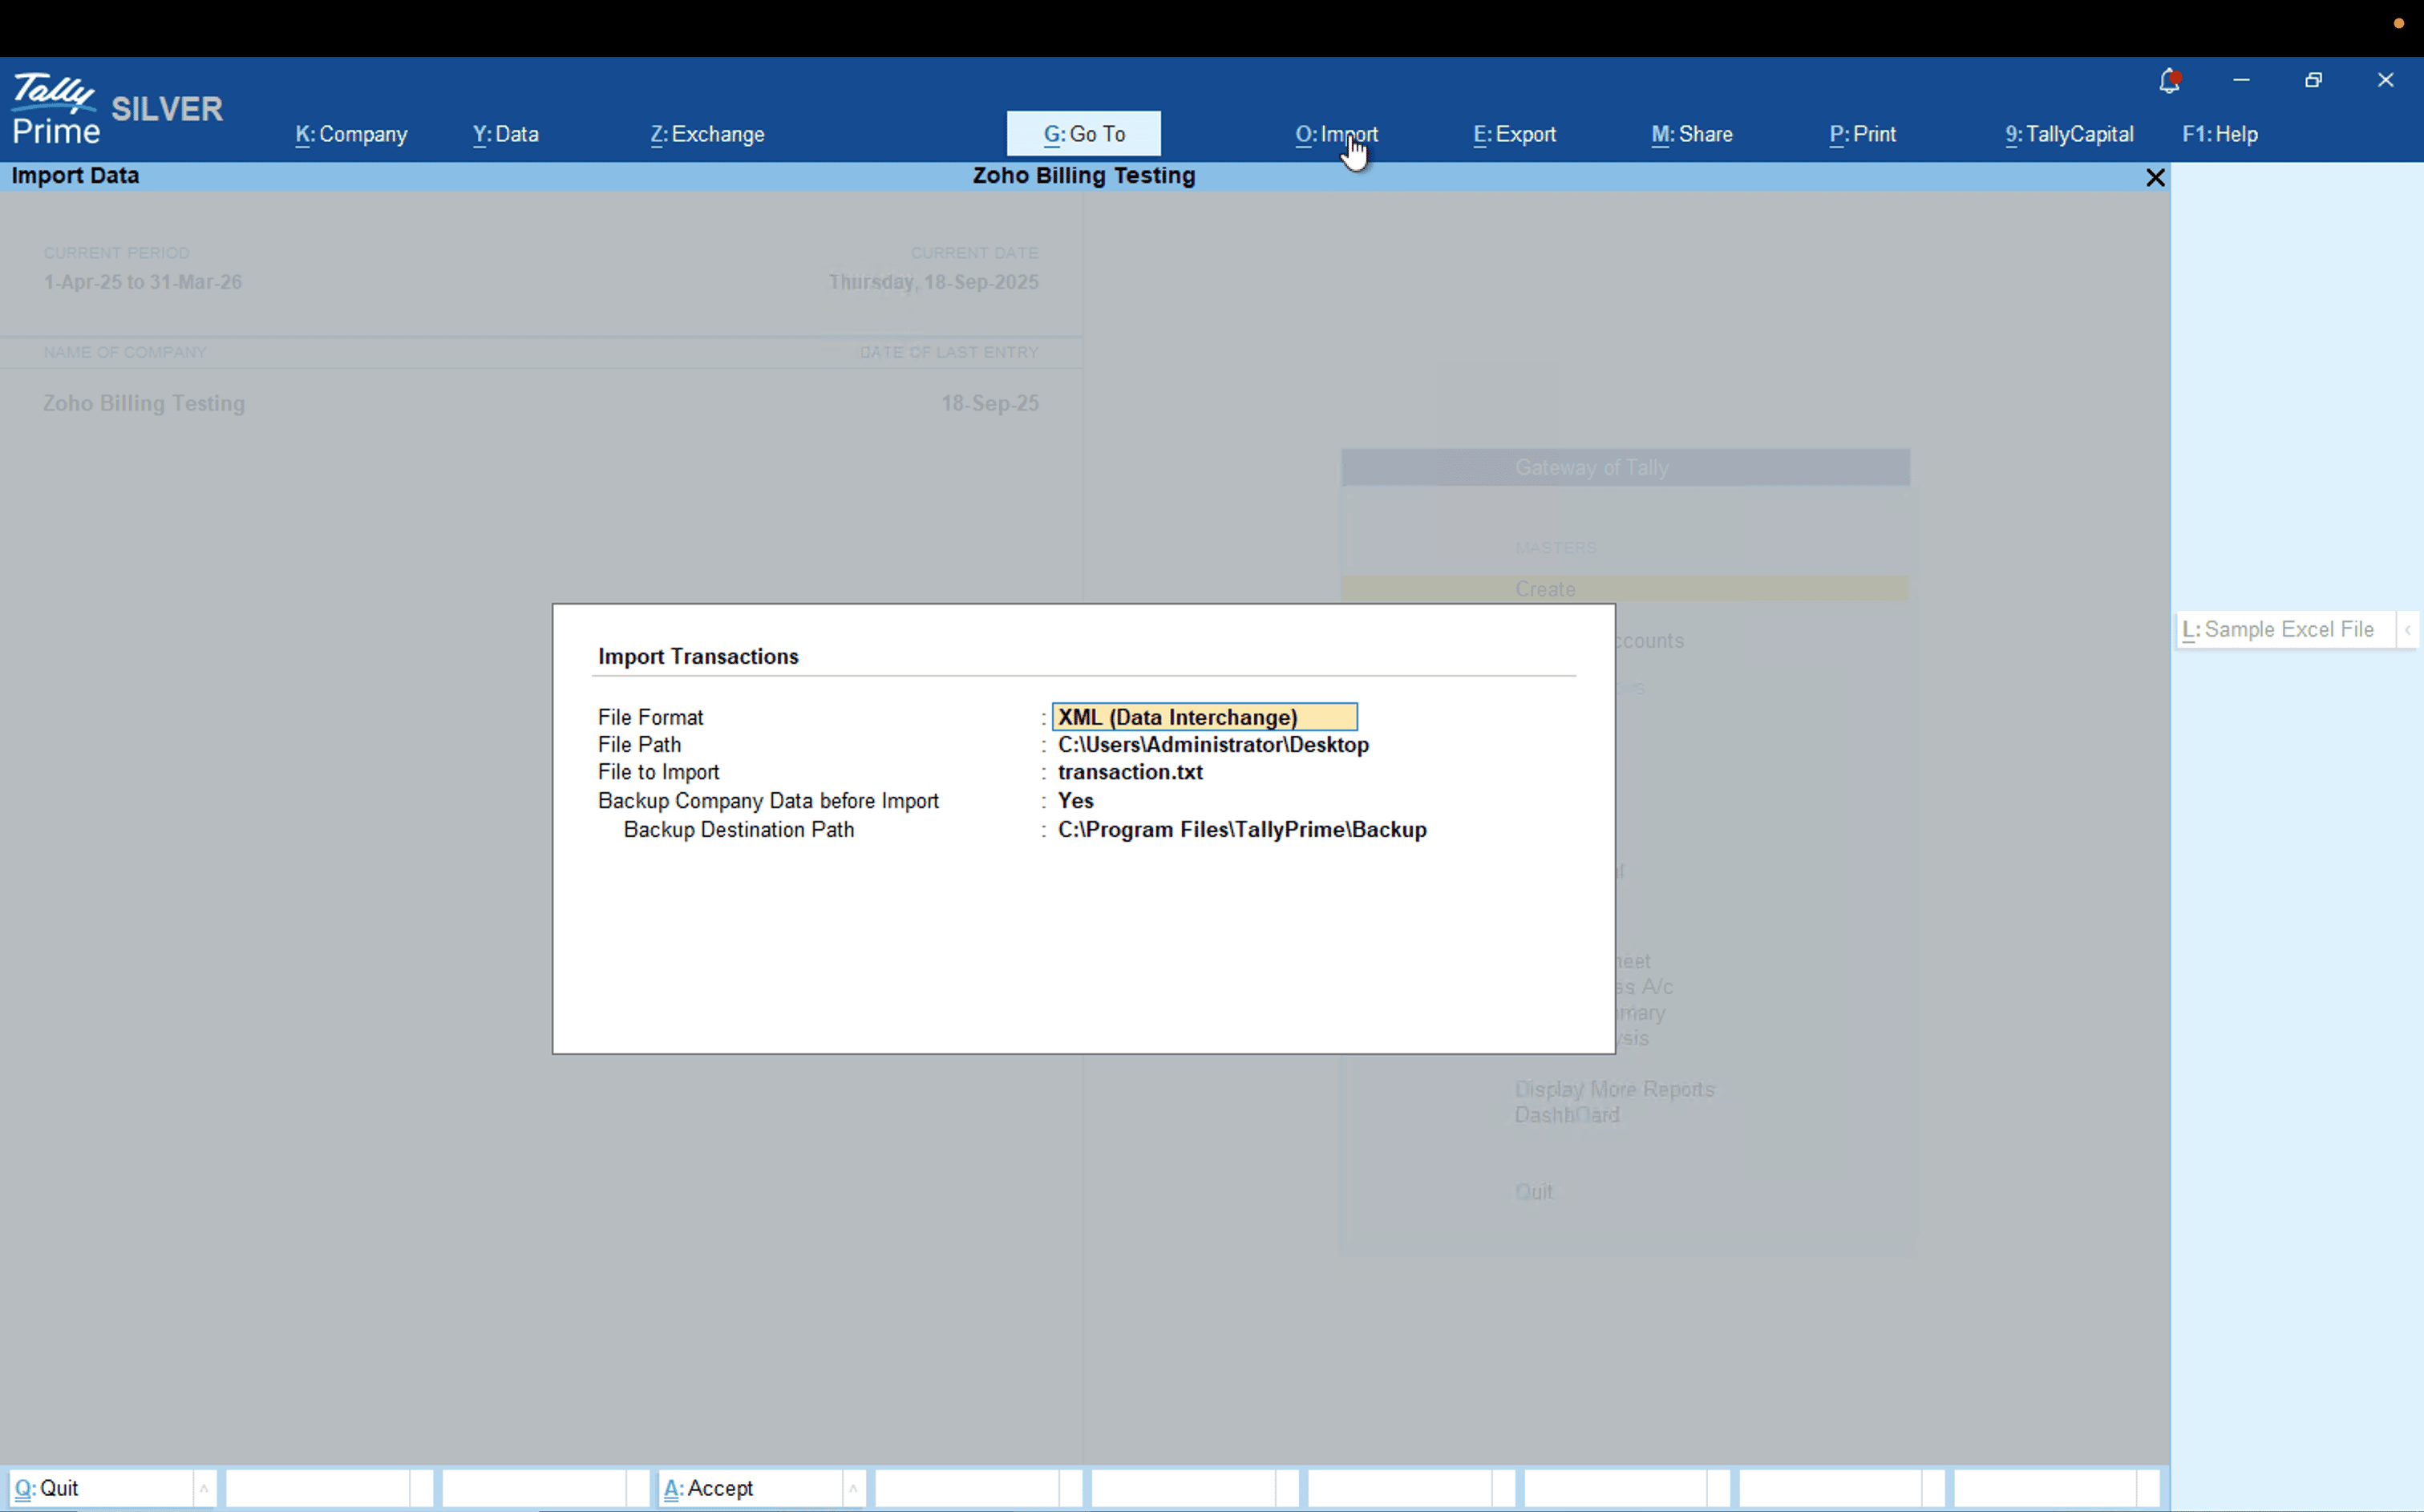Expand the Quit button caret

click(203, 1488)
